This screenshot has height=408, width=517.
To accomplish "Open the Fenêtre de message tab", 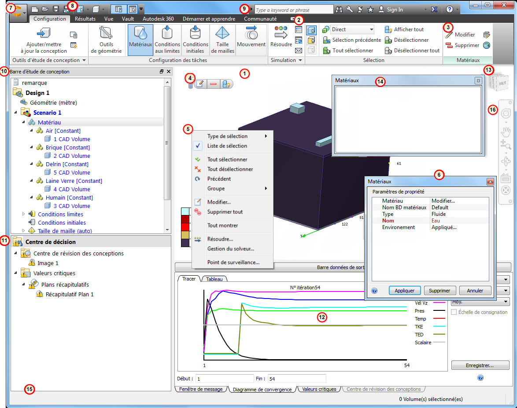I will 201,389.
